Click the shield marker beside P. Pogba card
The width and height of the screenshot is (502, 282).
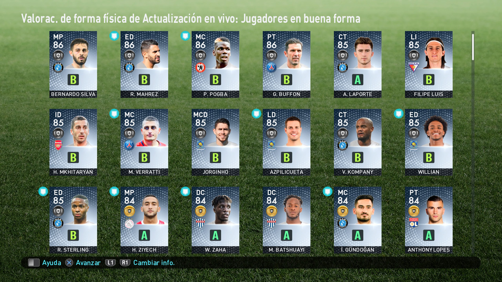(185, 36)
